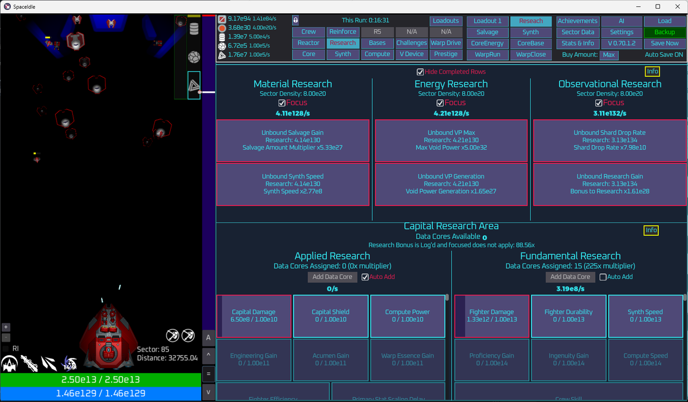Click the plus zoom button
688x402 pixels.
point(6,327)
